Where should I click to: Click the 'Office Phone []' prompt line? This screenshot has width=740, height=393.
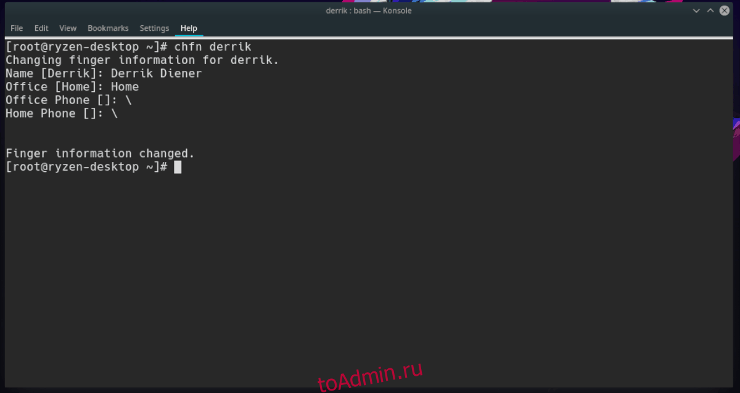(68, 100)
